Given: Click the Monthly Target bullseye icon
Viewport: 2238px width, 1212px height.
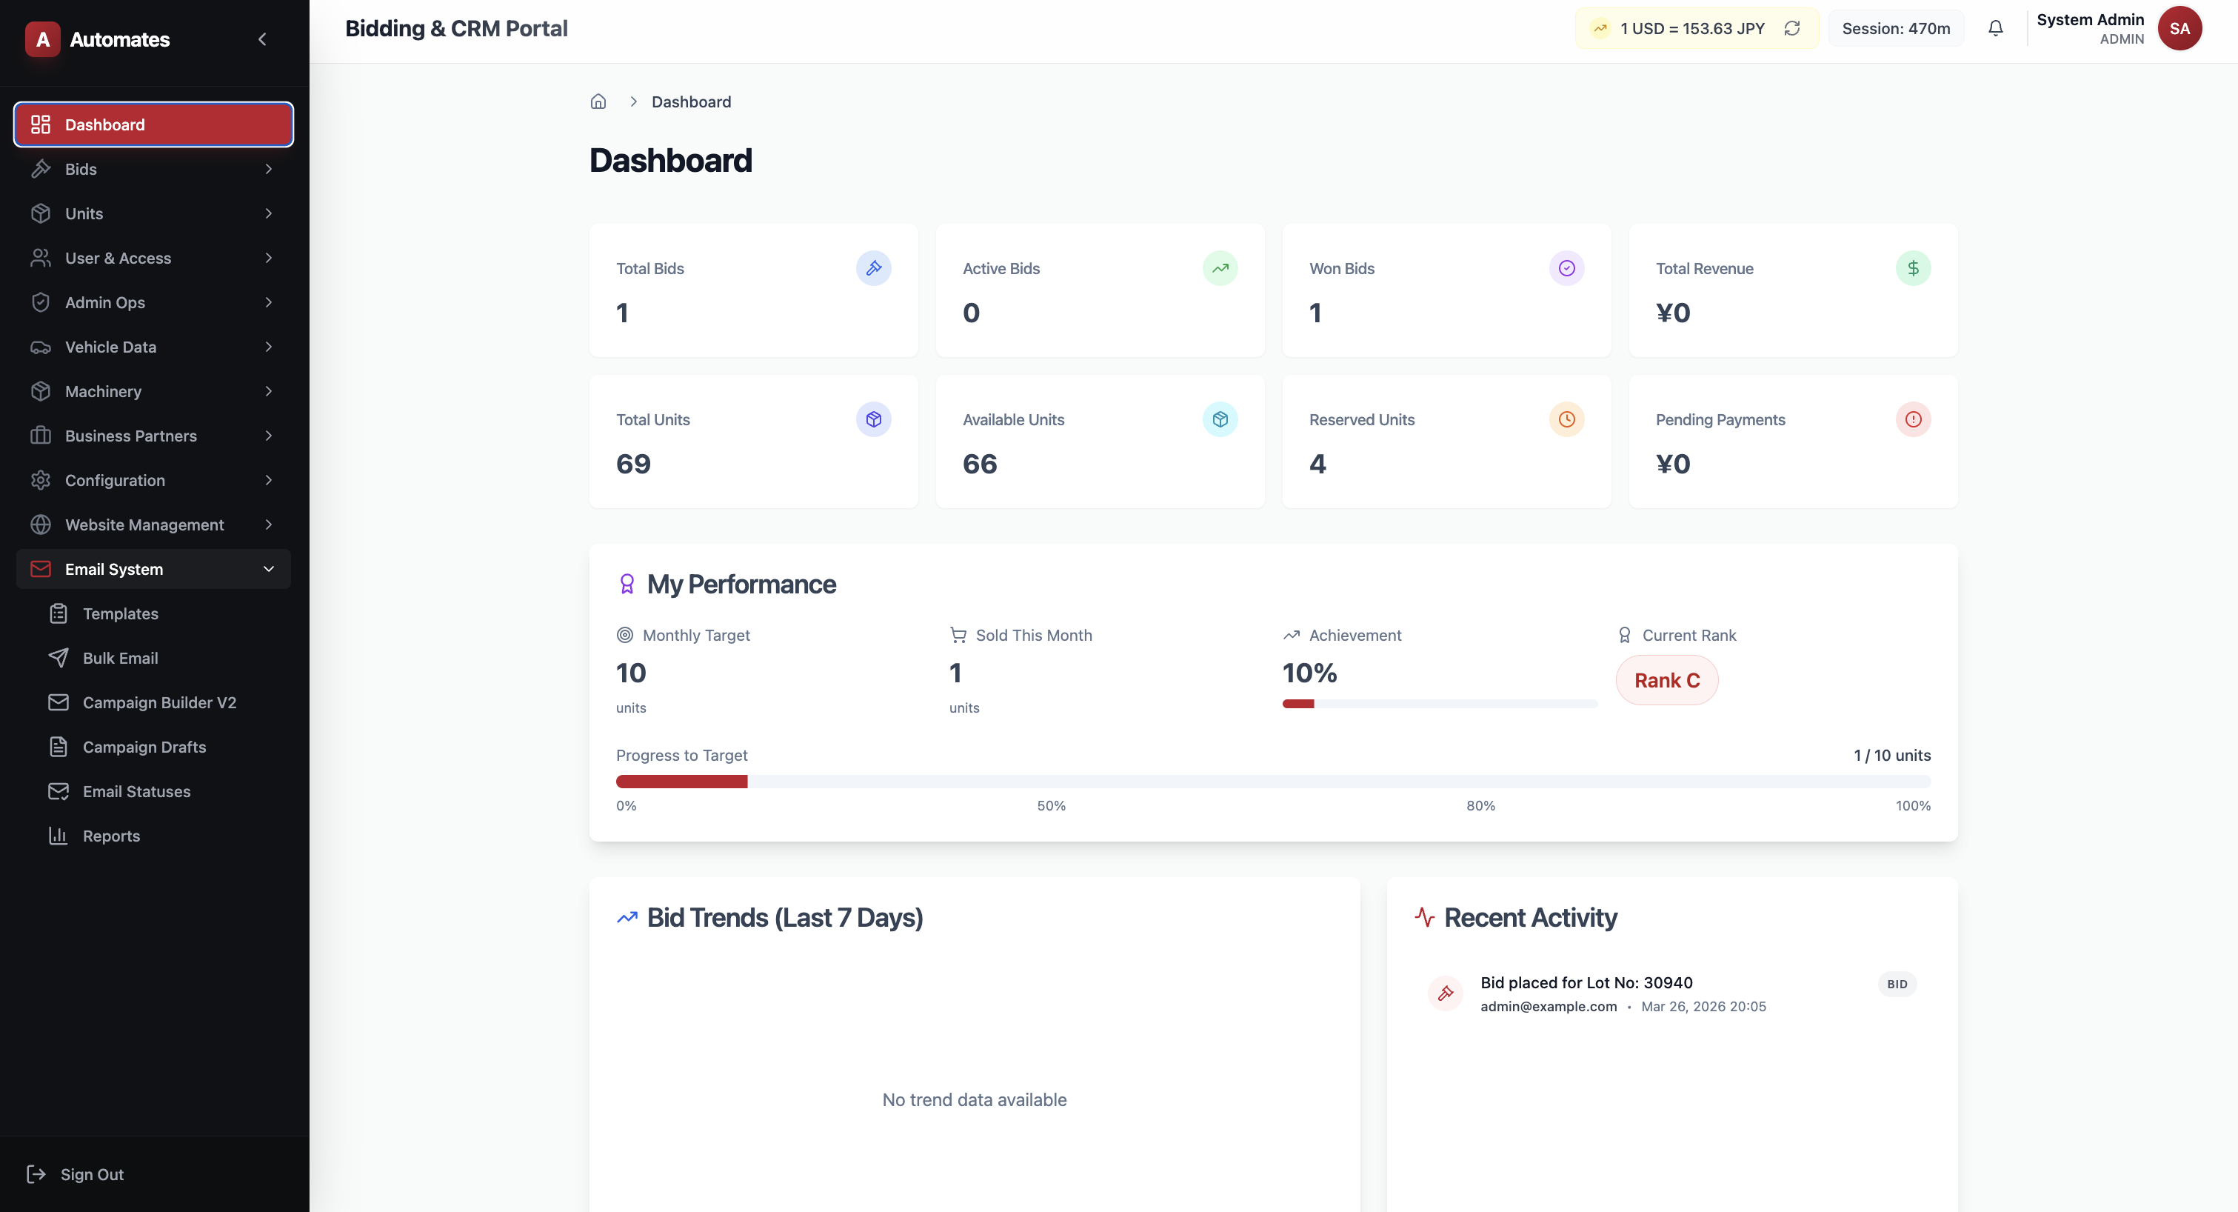Looking at the screenshot, I should coord(624,635).
